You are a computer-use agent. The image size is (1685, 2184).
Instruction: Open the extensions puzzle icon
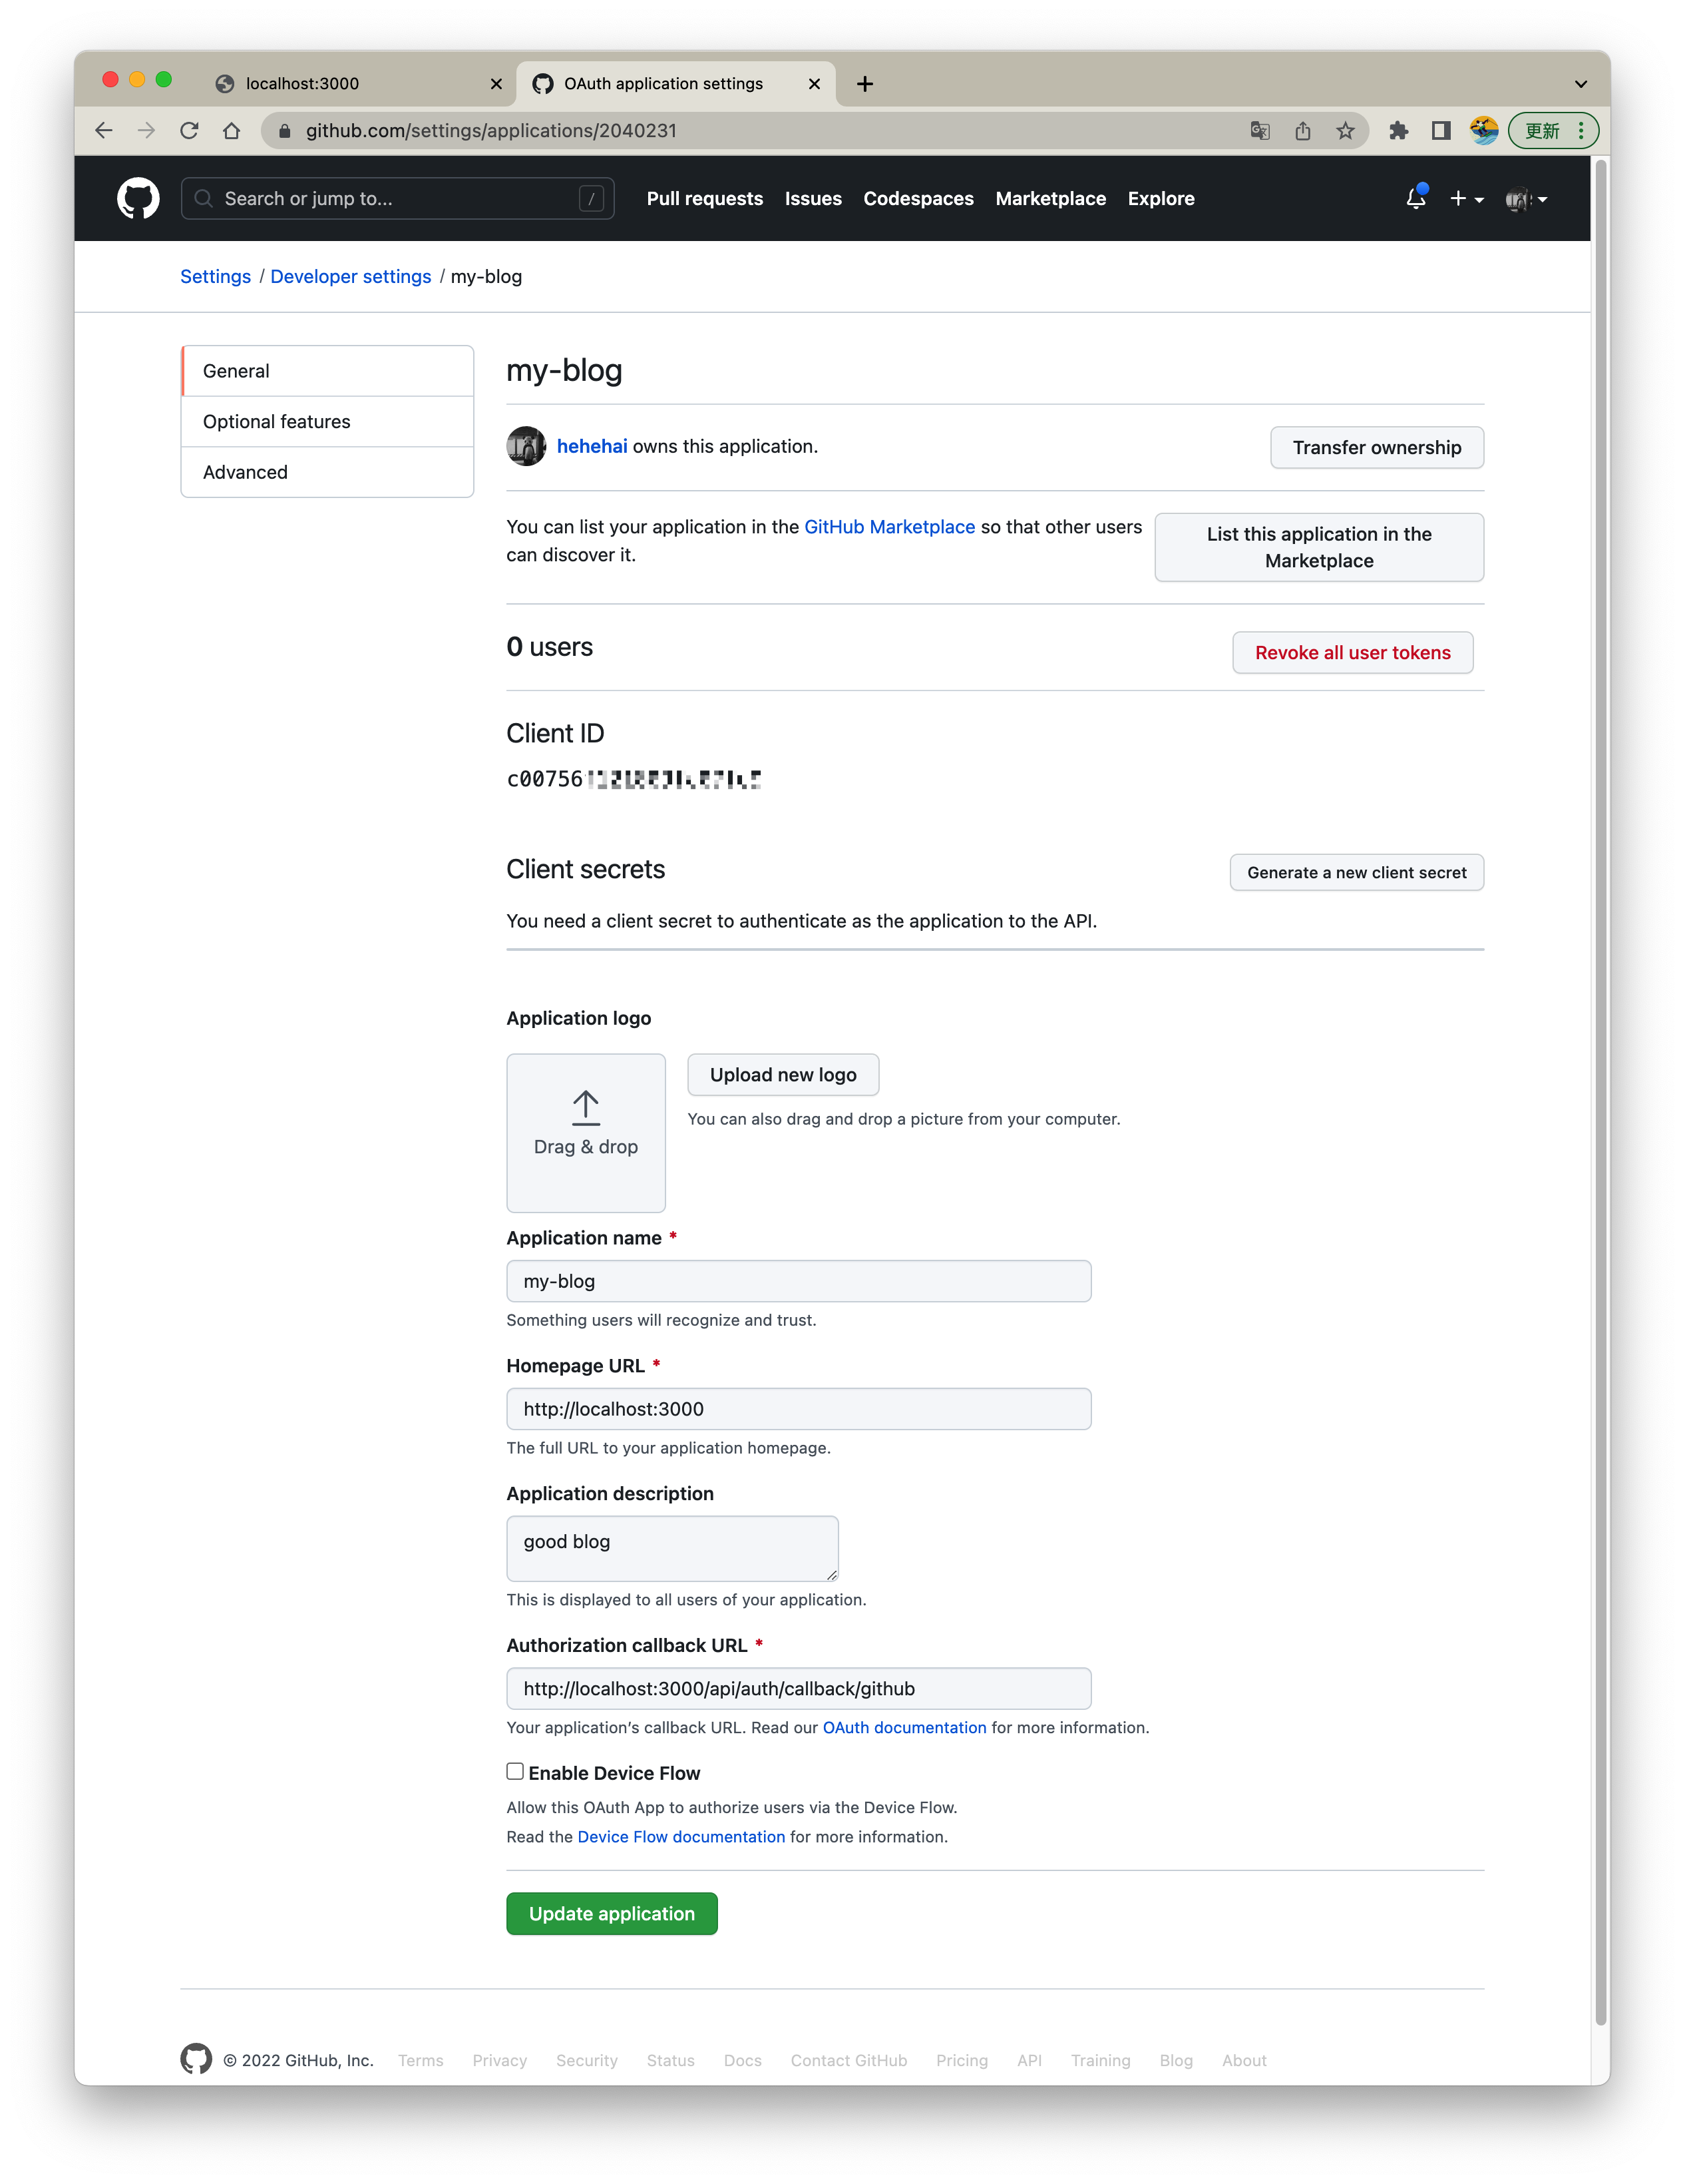pyautogui.click(x=1398, y=131)
